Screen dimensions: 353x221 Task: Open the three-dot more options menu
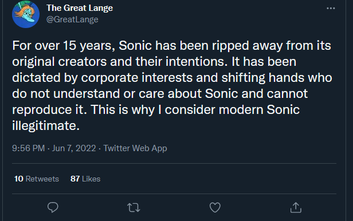coord(331,9)
